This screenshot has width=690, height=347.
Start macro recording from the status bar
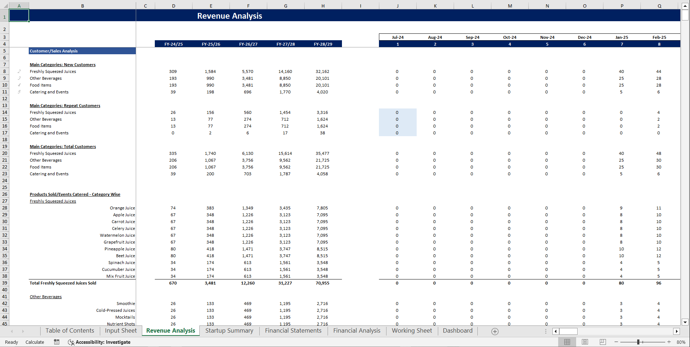point(56,342)
